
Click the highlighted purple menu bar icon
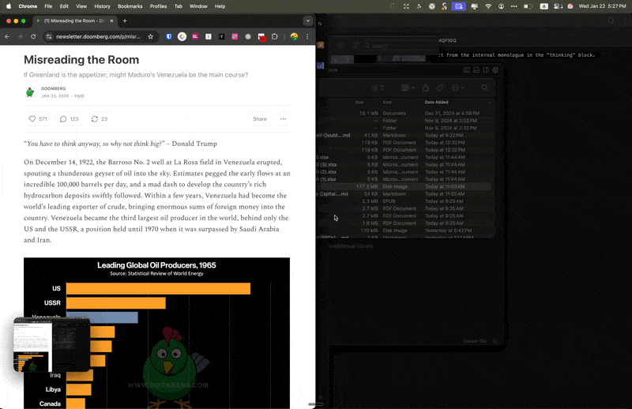[459, 6]
